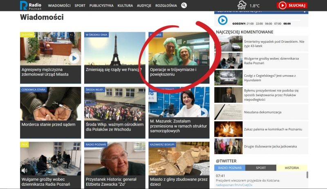Image resolution: width=327 pixels, height=189 pixels.
Task: Switch to Sport Twitter tab
Action: pyautogui.click(x=261, y=168)
